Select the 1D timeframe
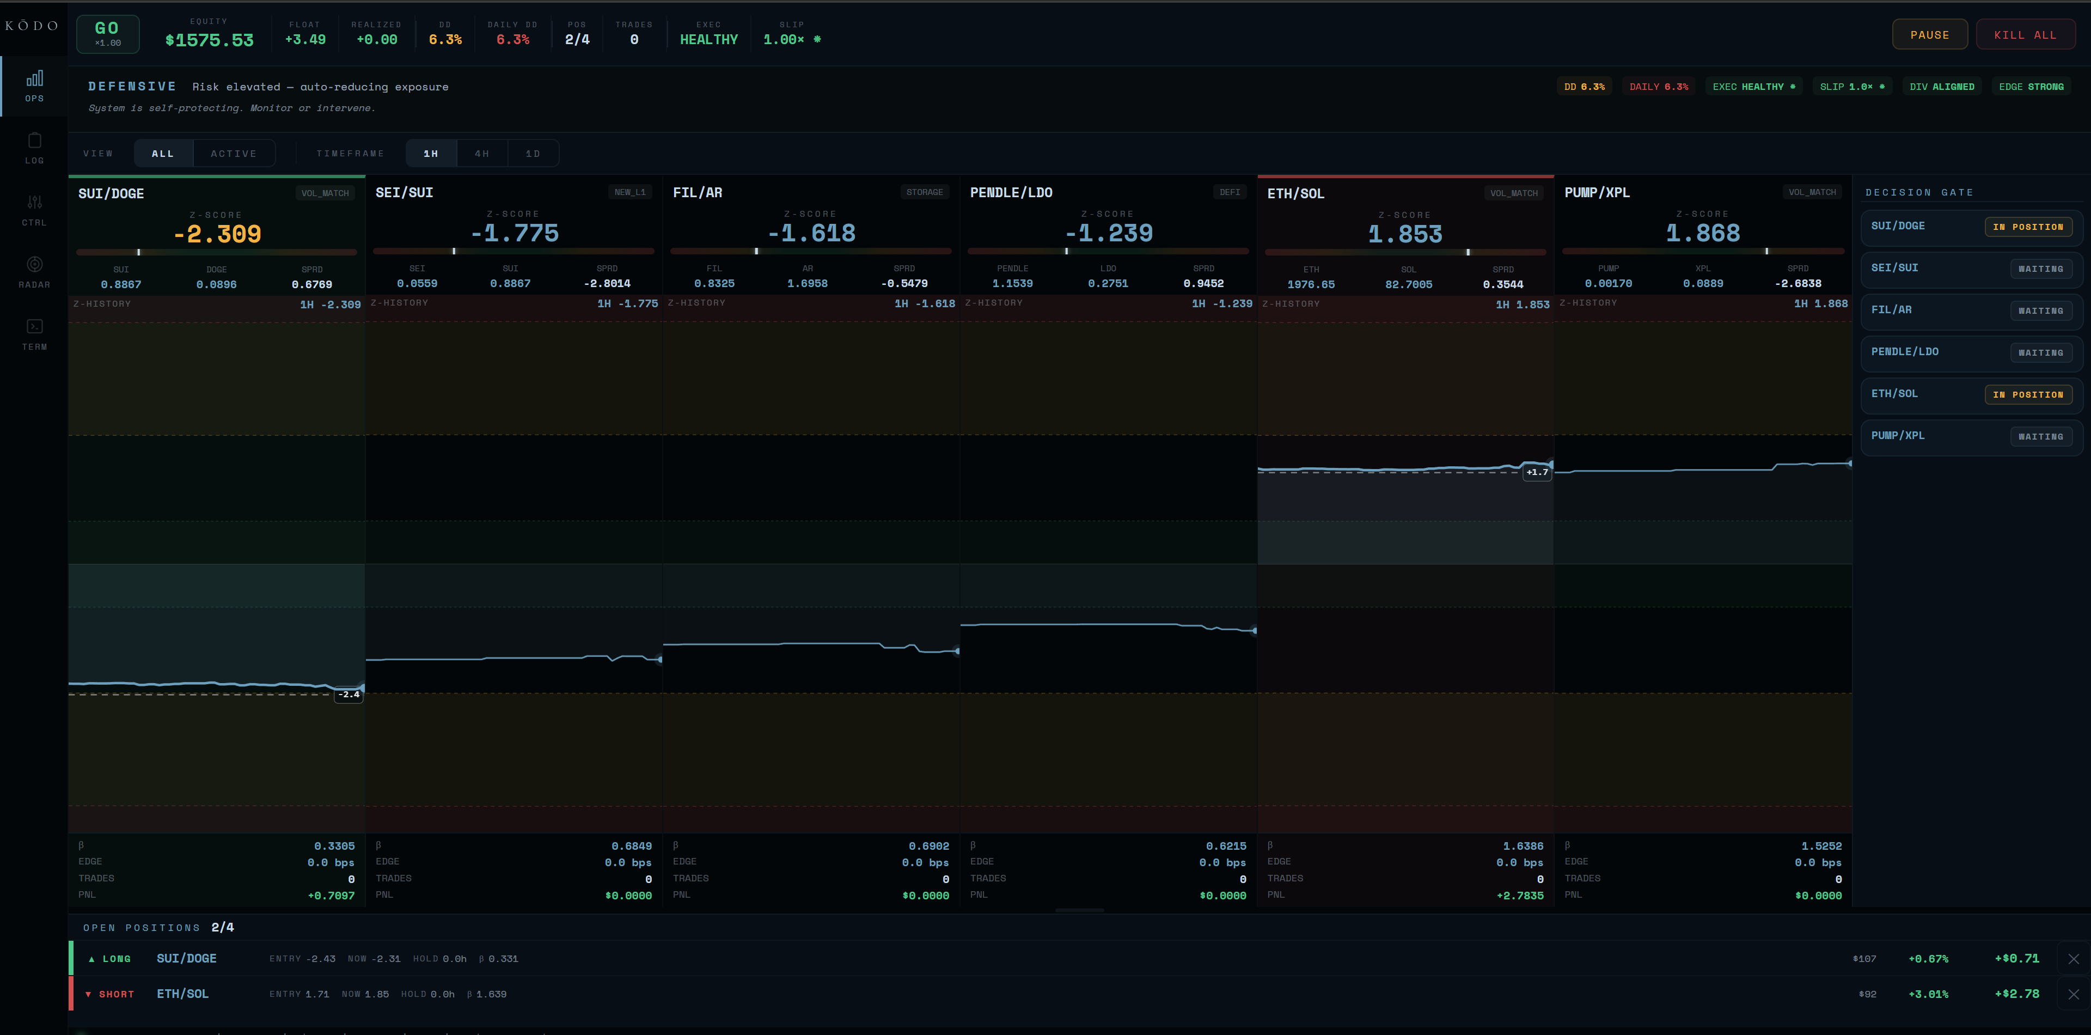2091x1035 pixels. [533, 154]
